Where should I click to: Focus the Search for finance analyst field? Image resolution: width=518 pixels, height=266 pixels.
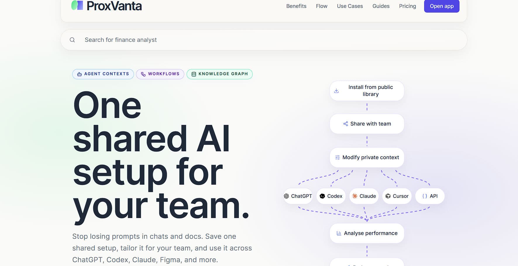(x=264, y=40)
